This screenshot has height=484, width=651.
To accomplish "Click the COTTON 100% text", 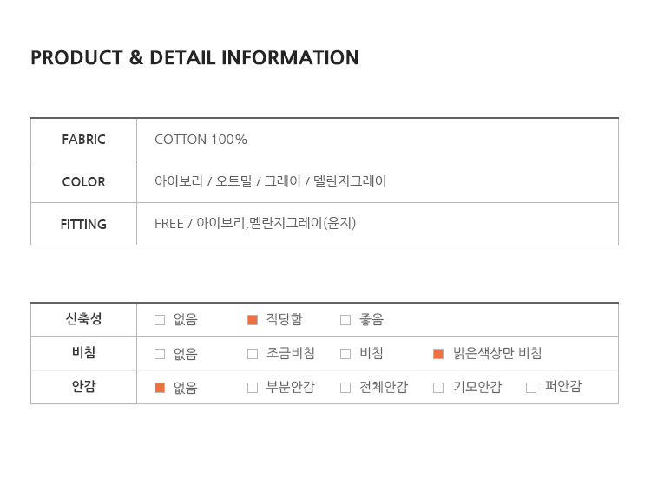I will 201,140.
